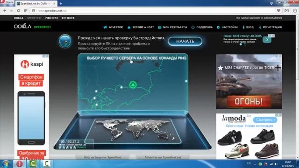Select second ad carousel dot
Viewport: 299px width, 168px height.
[x=245, y=44]
